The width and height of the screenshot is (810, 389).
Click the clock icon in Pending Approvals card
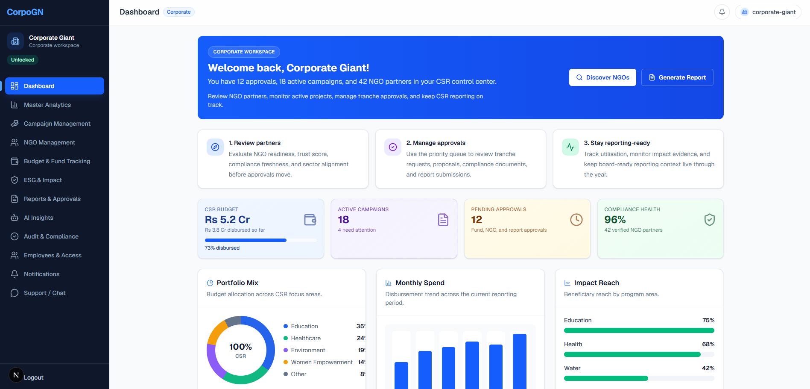(576, 220)
